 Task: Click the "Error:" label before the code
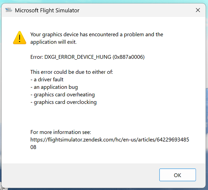(37, 57)
